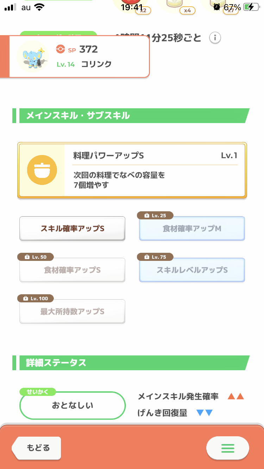Tap the locked スキルレベルアップS sub-skill
Screen dimensions: 264x469
192,270
